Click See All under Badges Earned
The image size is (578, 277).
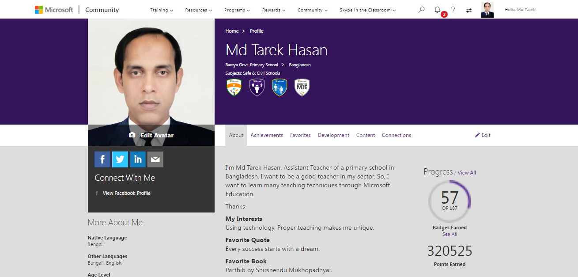[450, 235]
